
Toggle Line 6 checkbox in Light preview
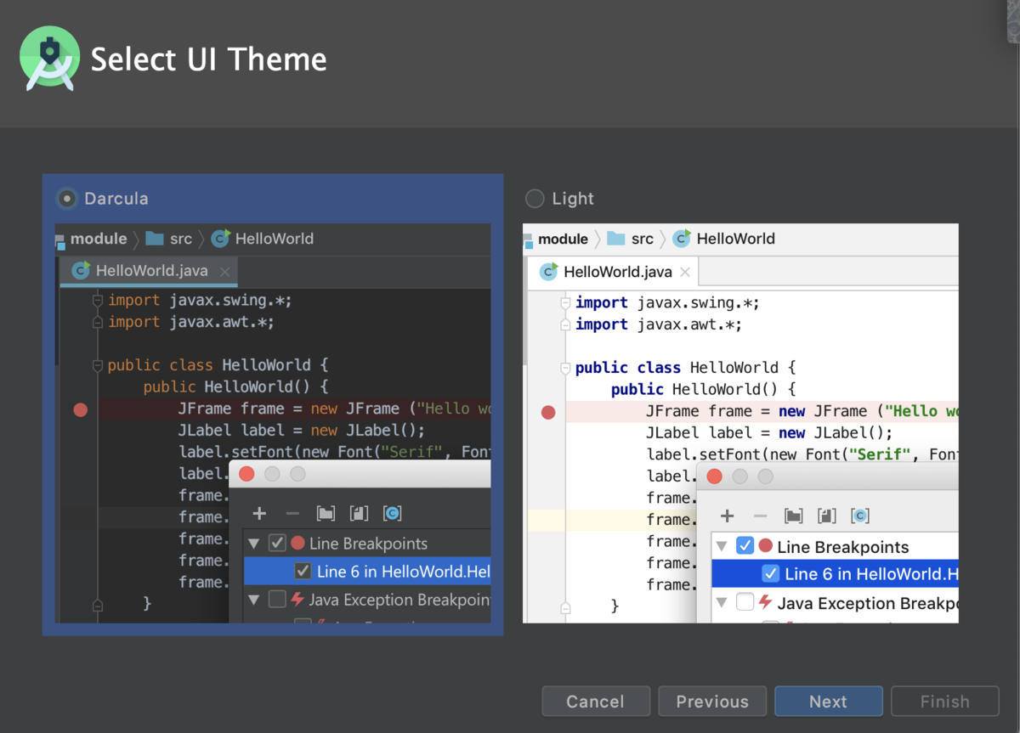click(x=770, y=573)
